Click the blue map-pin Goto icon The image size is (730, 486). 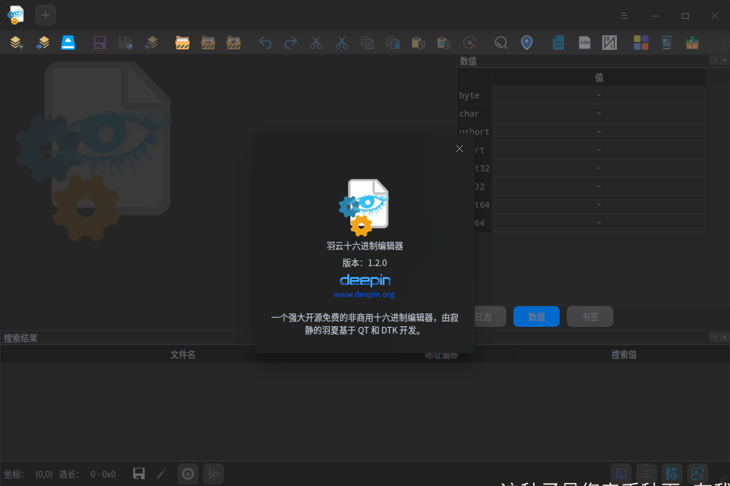tap(527, 43)
